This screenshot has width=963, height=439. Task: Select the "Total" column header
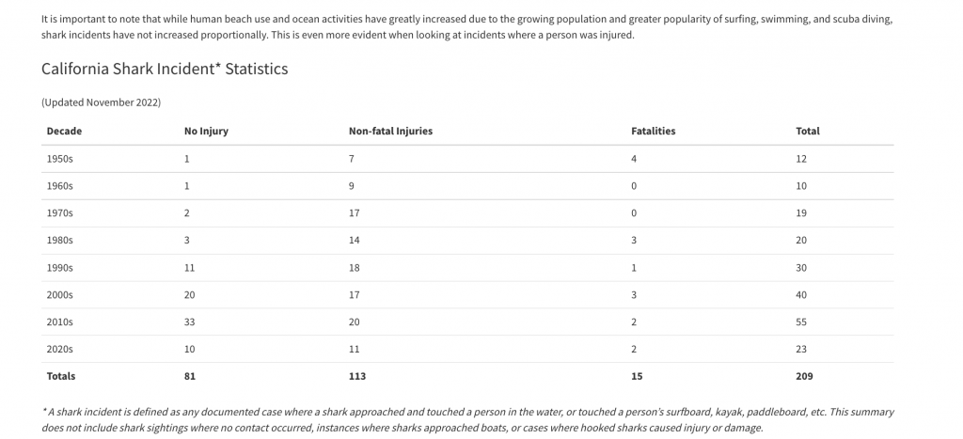tap(808, 132)
